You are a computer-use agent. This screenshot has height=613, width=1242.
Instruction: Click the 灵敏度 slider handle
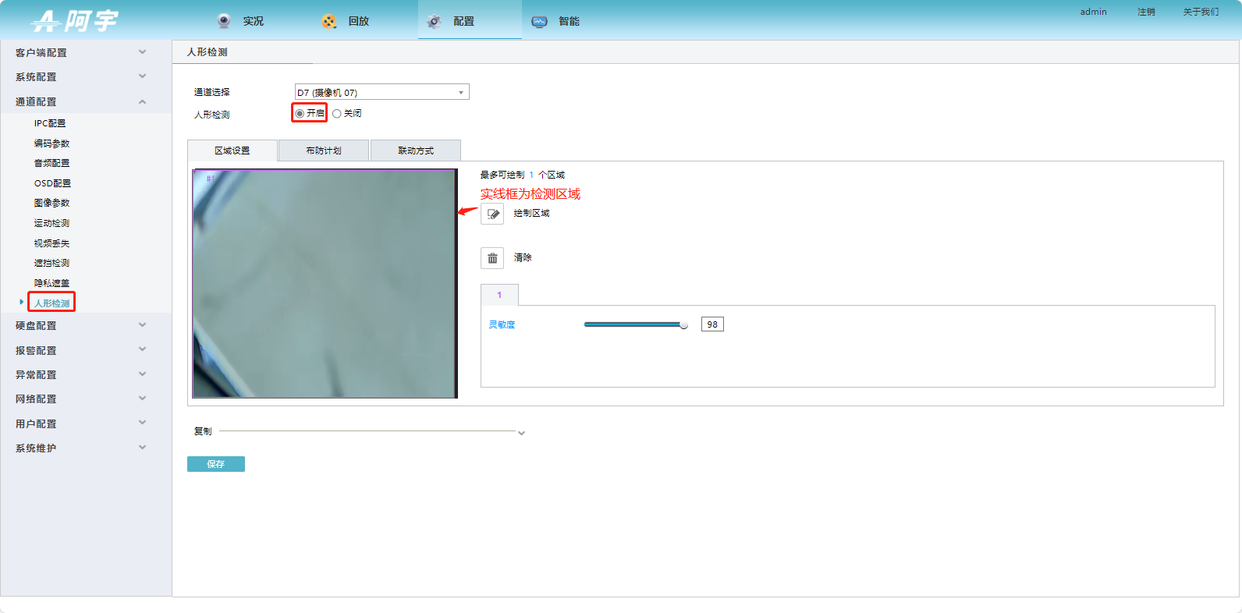pyautogui.click(x=683, y=325)
